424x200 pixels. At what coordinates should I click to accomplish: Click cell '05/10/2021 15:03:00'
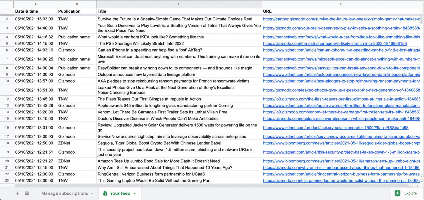(x=36, y=19)
